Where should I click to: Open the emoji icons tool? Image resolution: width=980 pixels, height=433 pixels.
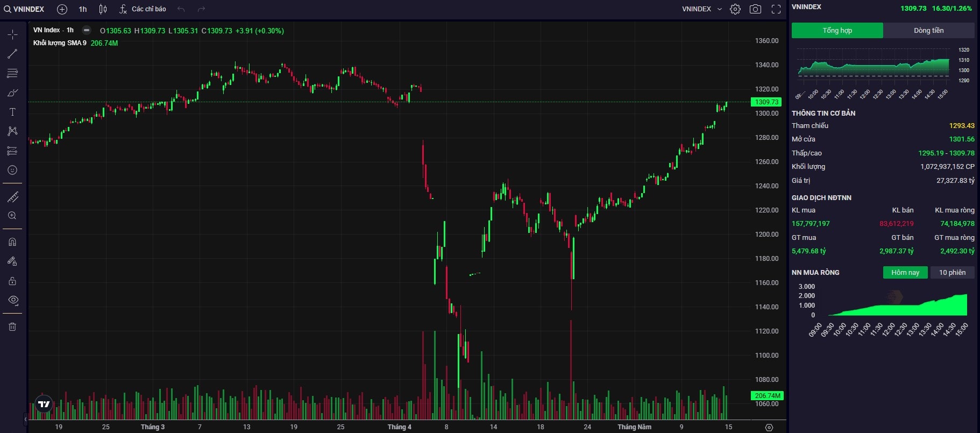(x=12, y=170)
